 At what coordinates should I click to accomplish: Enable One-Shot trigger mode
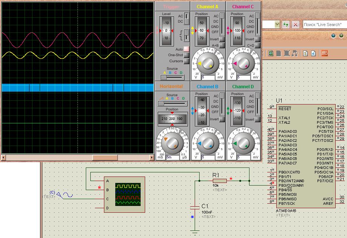186,55
